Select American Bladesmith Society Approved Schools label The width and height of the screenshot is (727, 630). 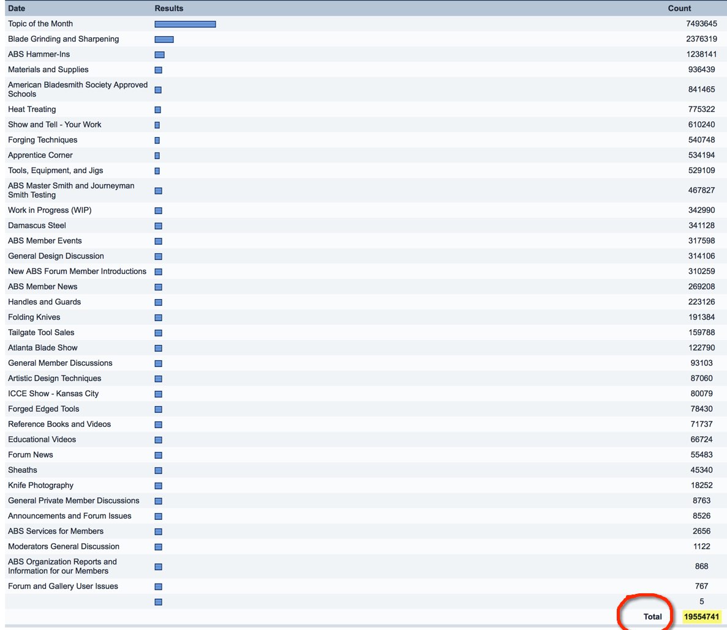pyautogui.click(x=78, y=89)
